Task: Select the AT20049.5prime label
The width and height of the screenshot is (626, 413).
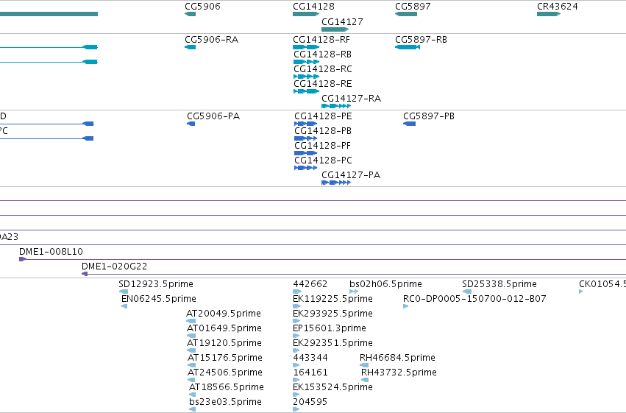Action: point(224,314)
